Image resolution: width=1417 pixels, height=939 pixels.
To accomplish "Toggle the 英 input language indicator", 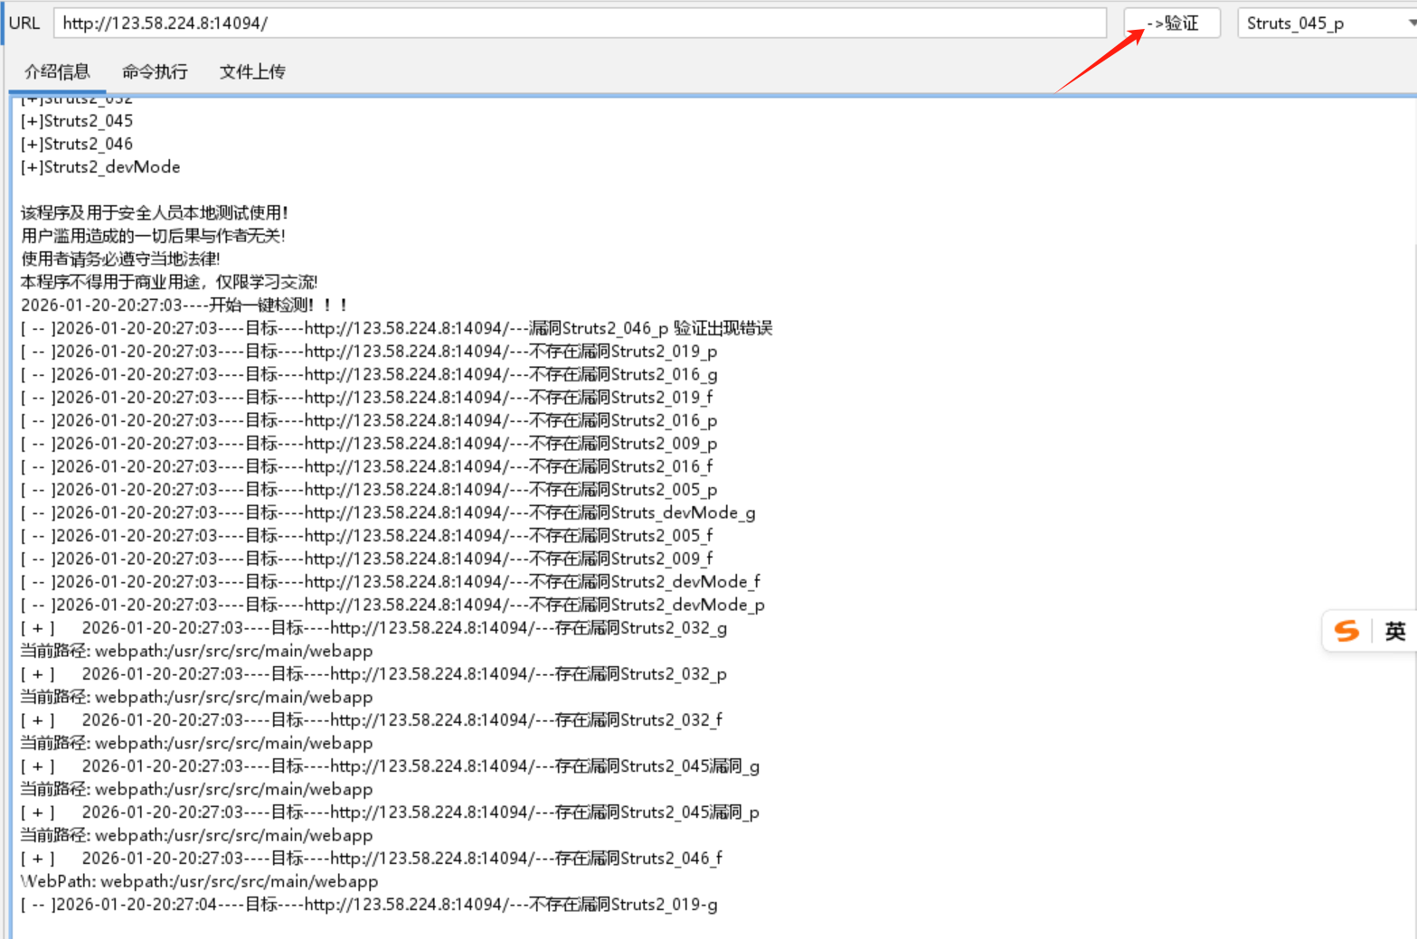I will tap(1395, 631).
